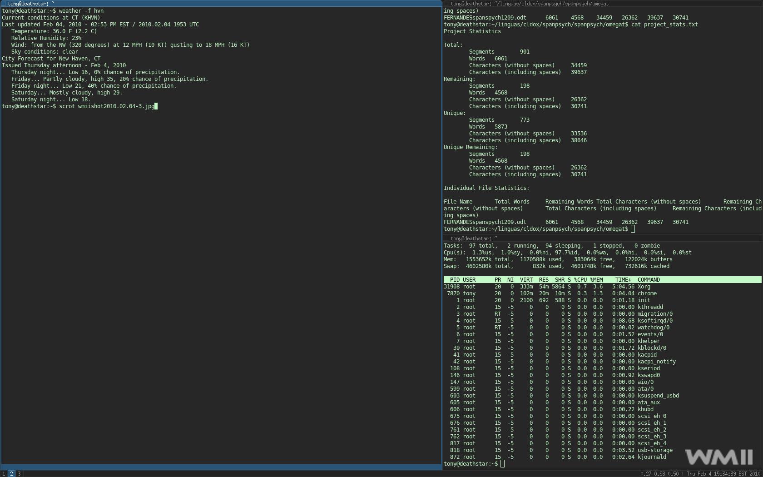Image resolution: width=763 pixels, height=477 pixels.
Task: Click 'City Forecast for New Haven, CT'
Action: click(51, 59)
